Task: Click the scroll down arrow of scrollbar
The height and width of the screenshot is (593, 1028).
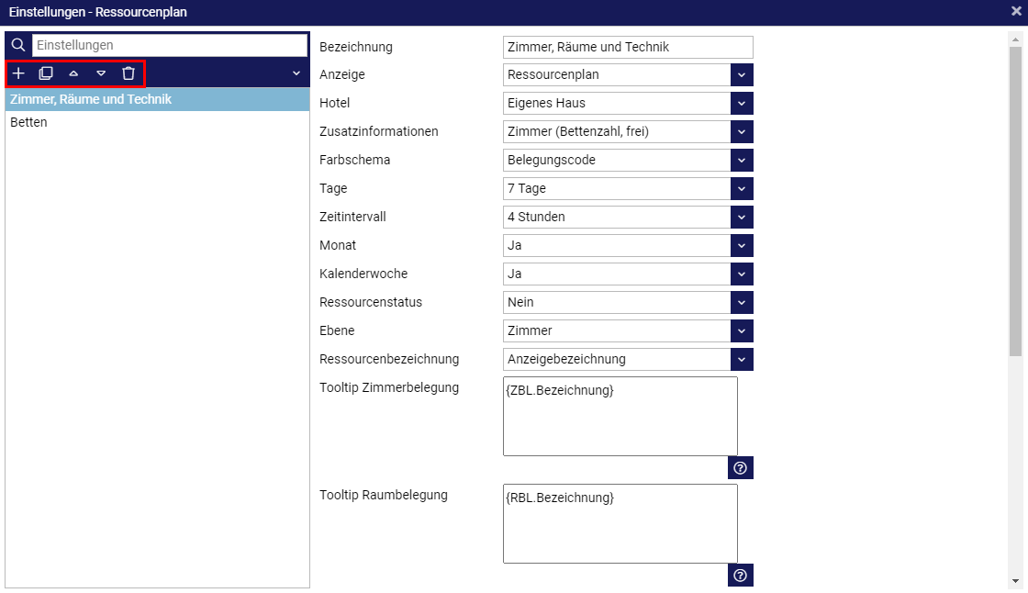Action: pyautogui.click(x=1015, y=581)
